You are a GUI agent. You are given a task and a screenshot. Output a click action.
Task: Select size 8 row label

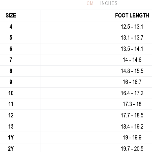point(11,71)
